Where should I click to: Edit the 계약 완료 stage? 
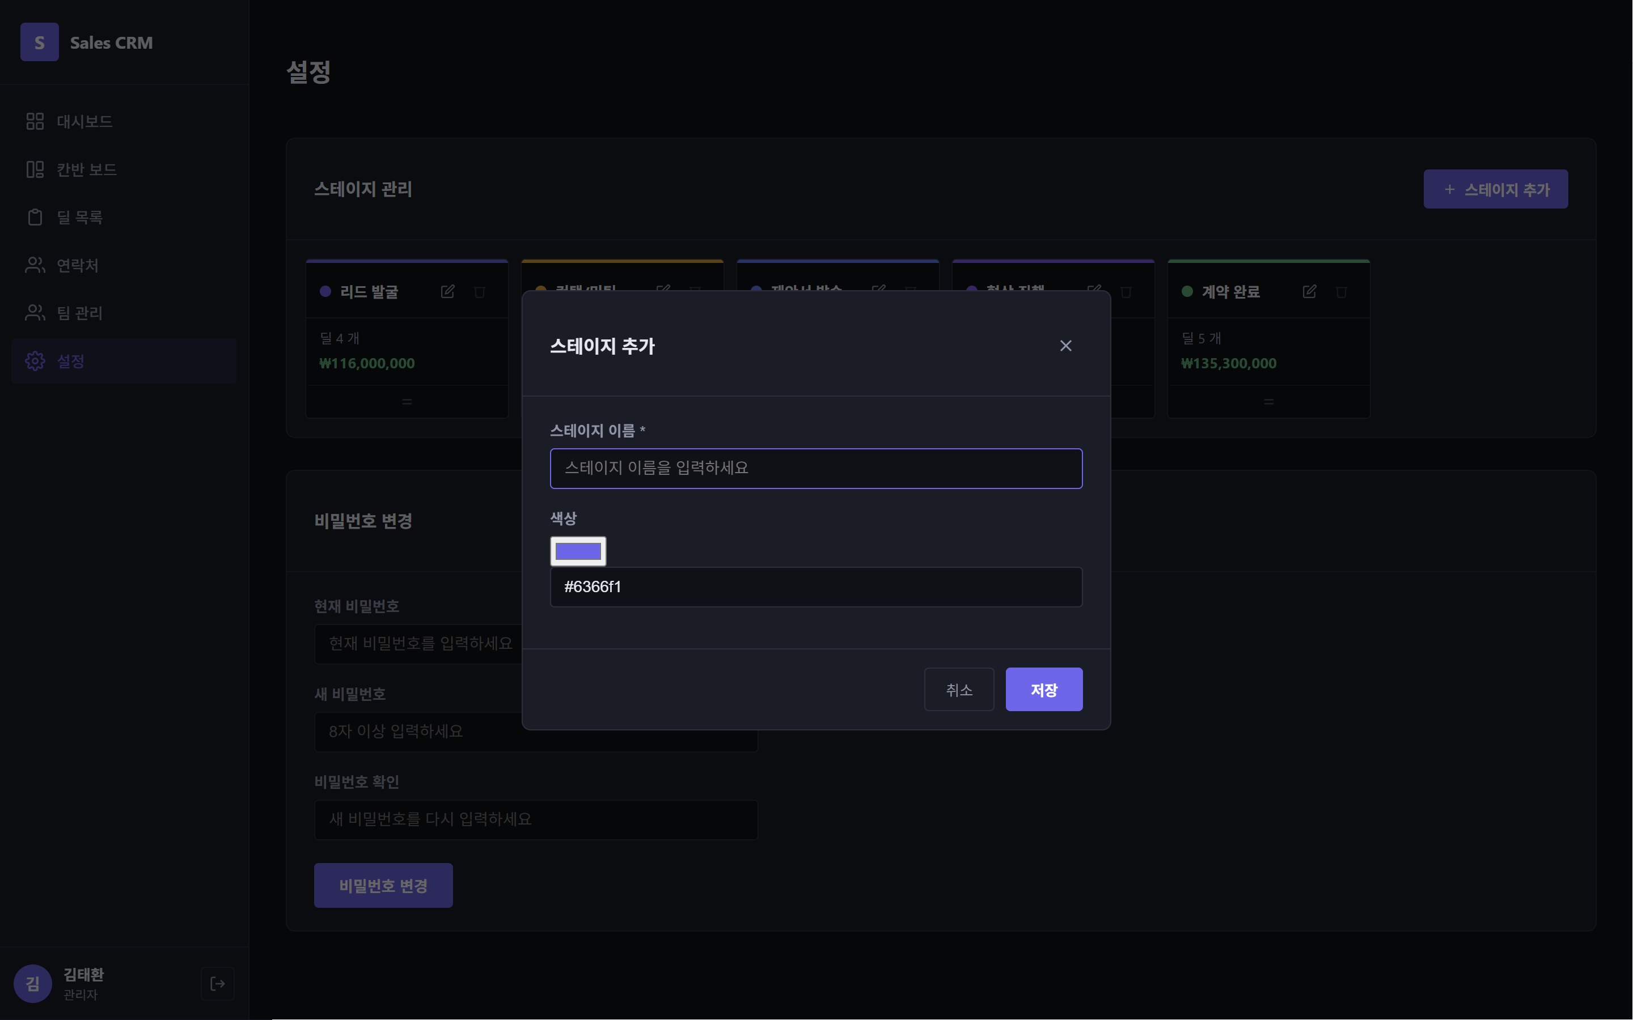coord(1309,291)
